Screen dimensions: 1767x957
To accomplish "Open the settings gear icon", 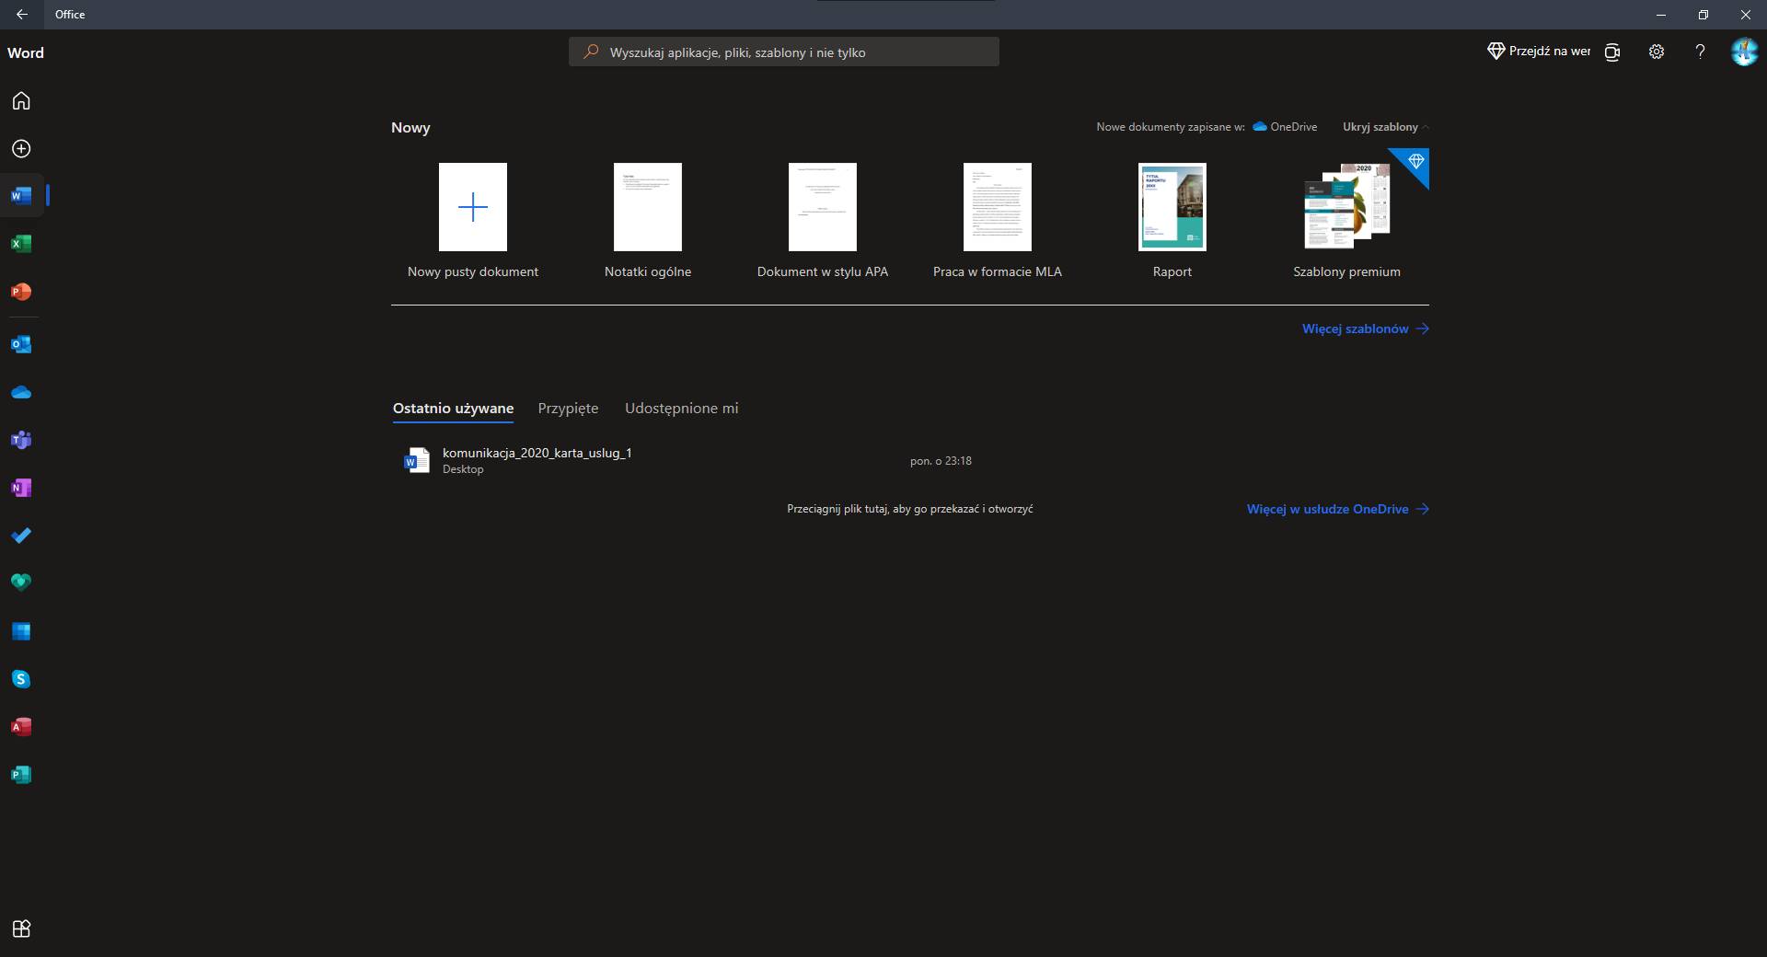I will [x=1657, y=52].
